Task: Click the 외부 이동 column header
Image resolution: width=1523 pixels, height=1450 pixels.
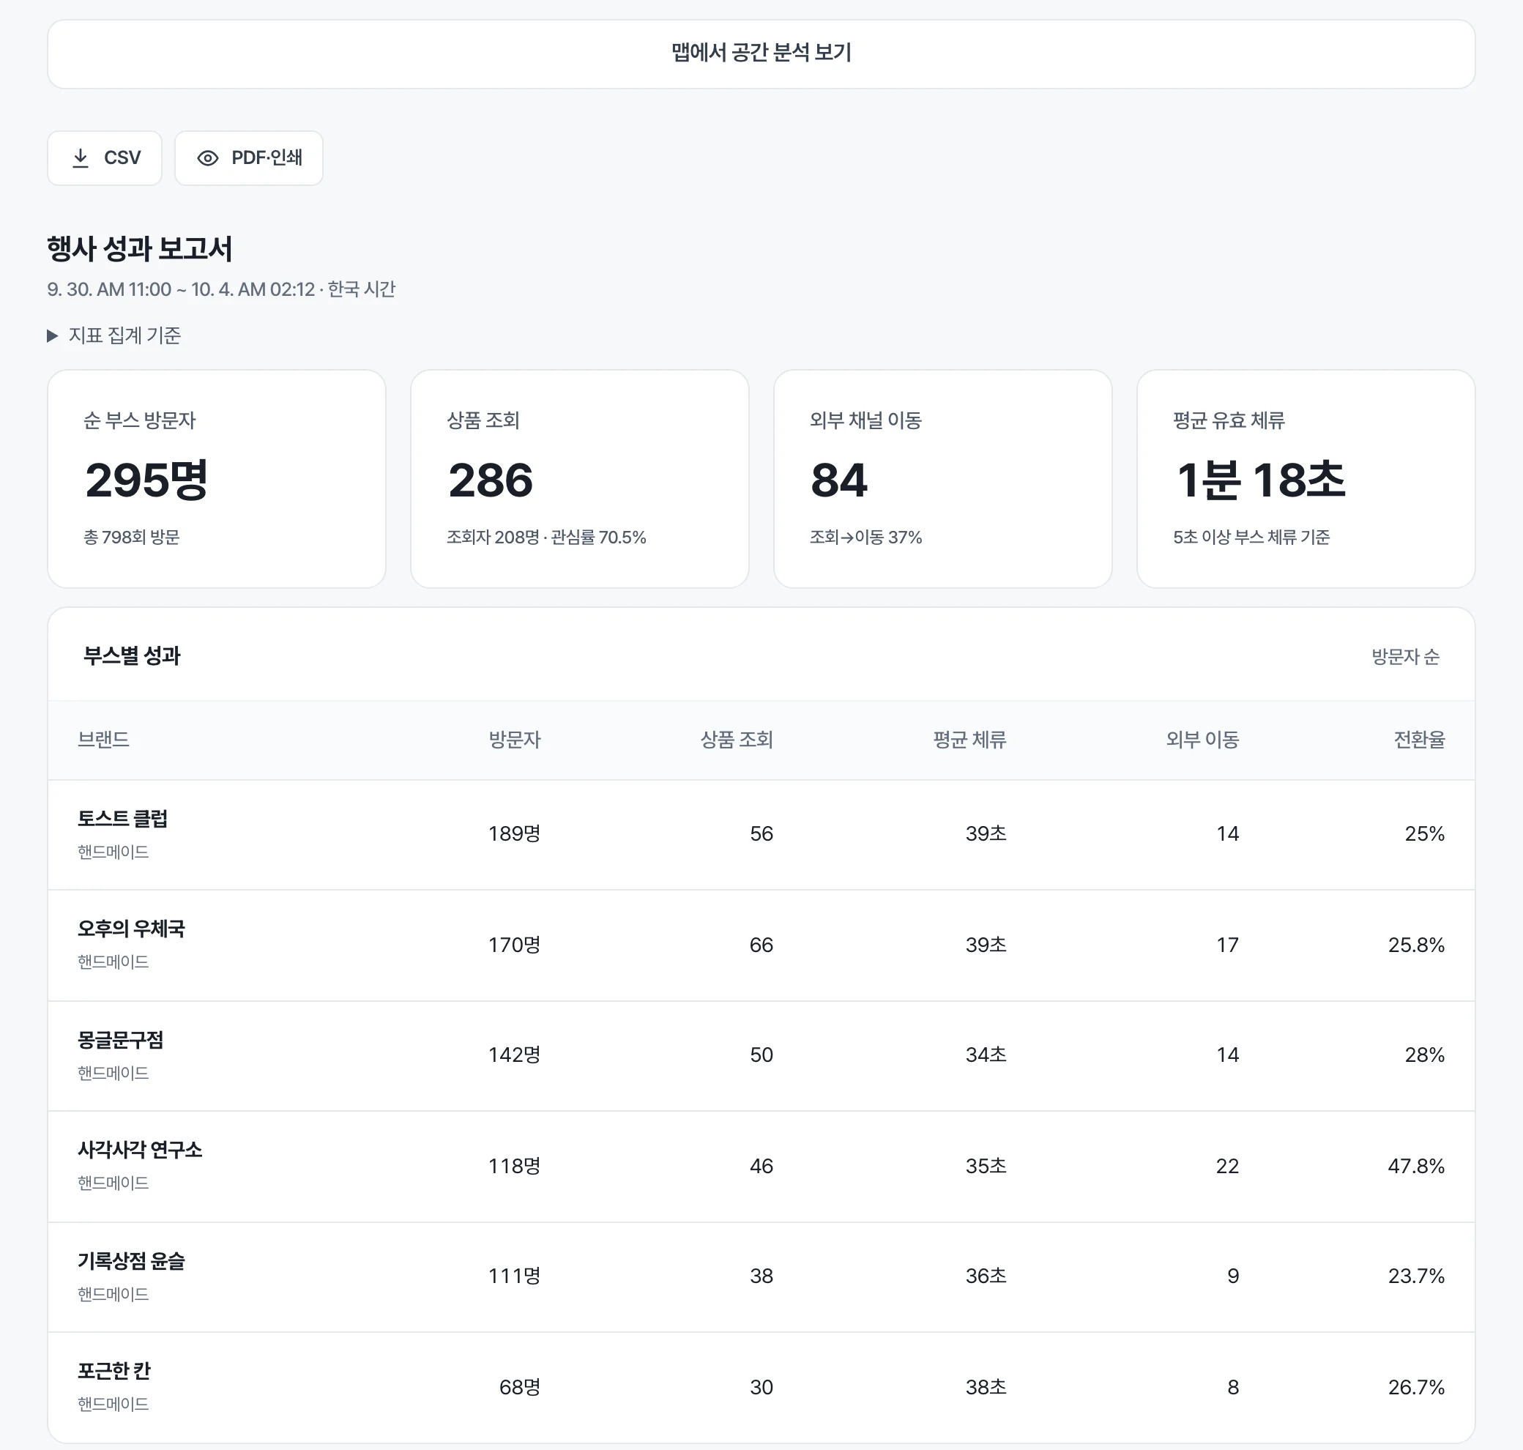Action: (1202, 740)
